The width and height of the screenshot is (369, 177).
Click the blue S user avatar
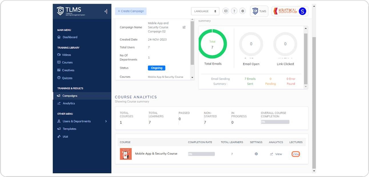(302, 11)
